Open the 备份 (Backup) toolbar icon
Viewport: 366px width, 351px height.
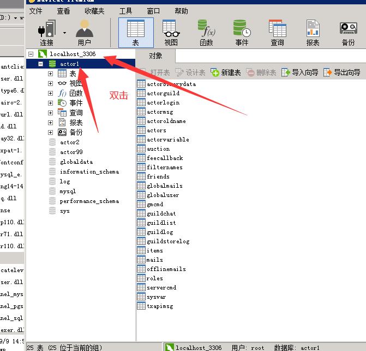pyautogui.click(x=348, y=32)
